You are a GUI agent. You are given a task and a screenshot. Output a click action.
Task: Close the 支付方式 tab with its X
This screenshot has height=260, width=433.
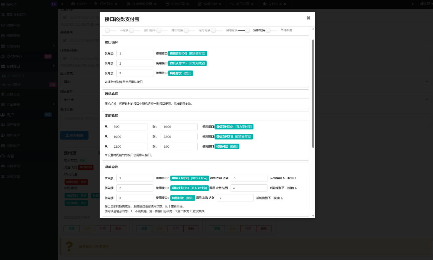click(x=285, y=4)
